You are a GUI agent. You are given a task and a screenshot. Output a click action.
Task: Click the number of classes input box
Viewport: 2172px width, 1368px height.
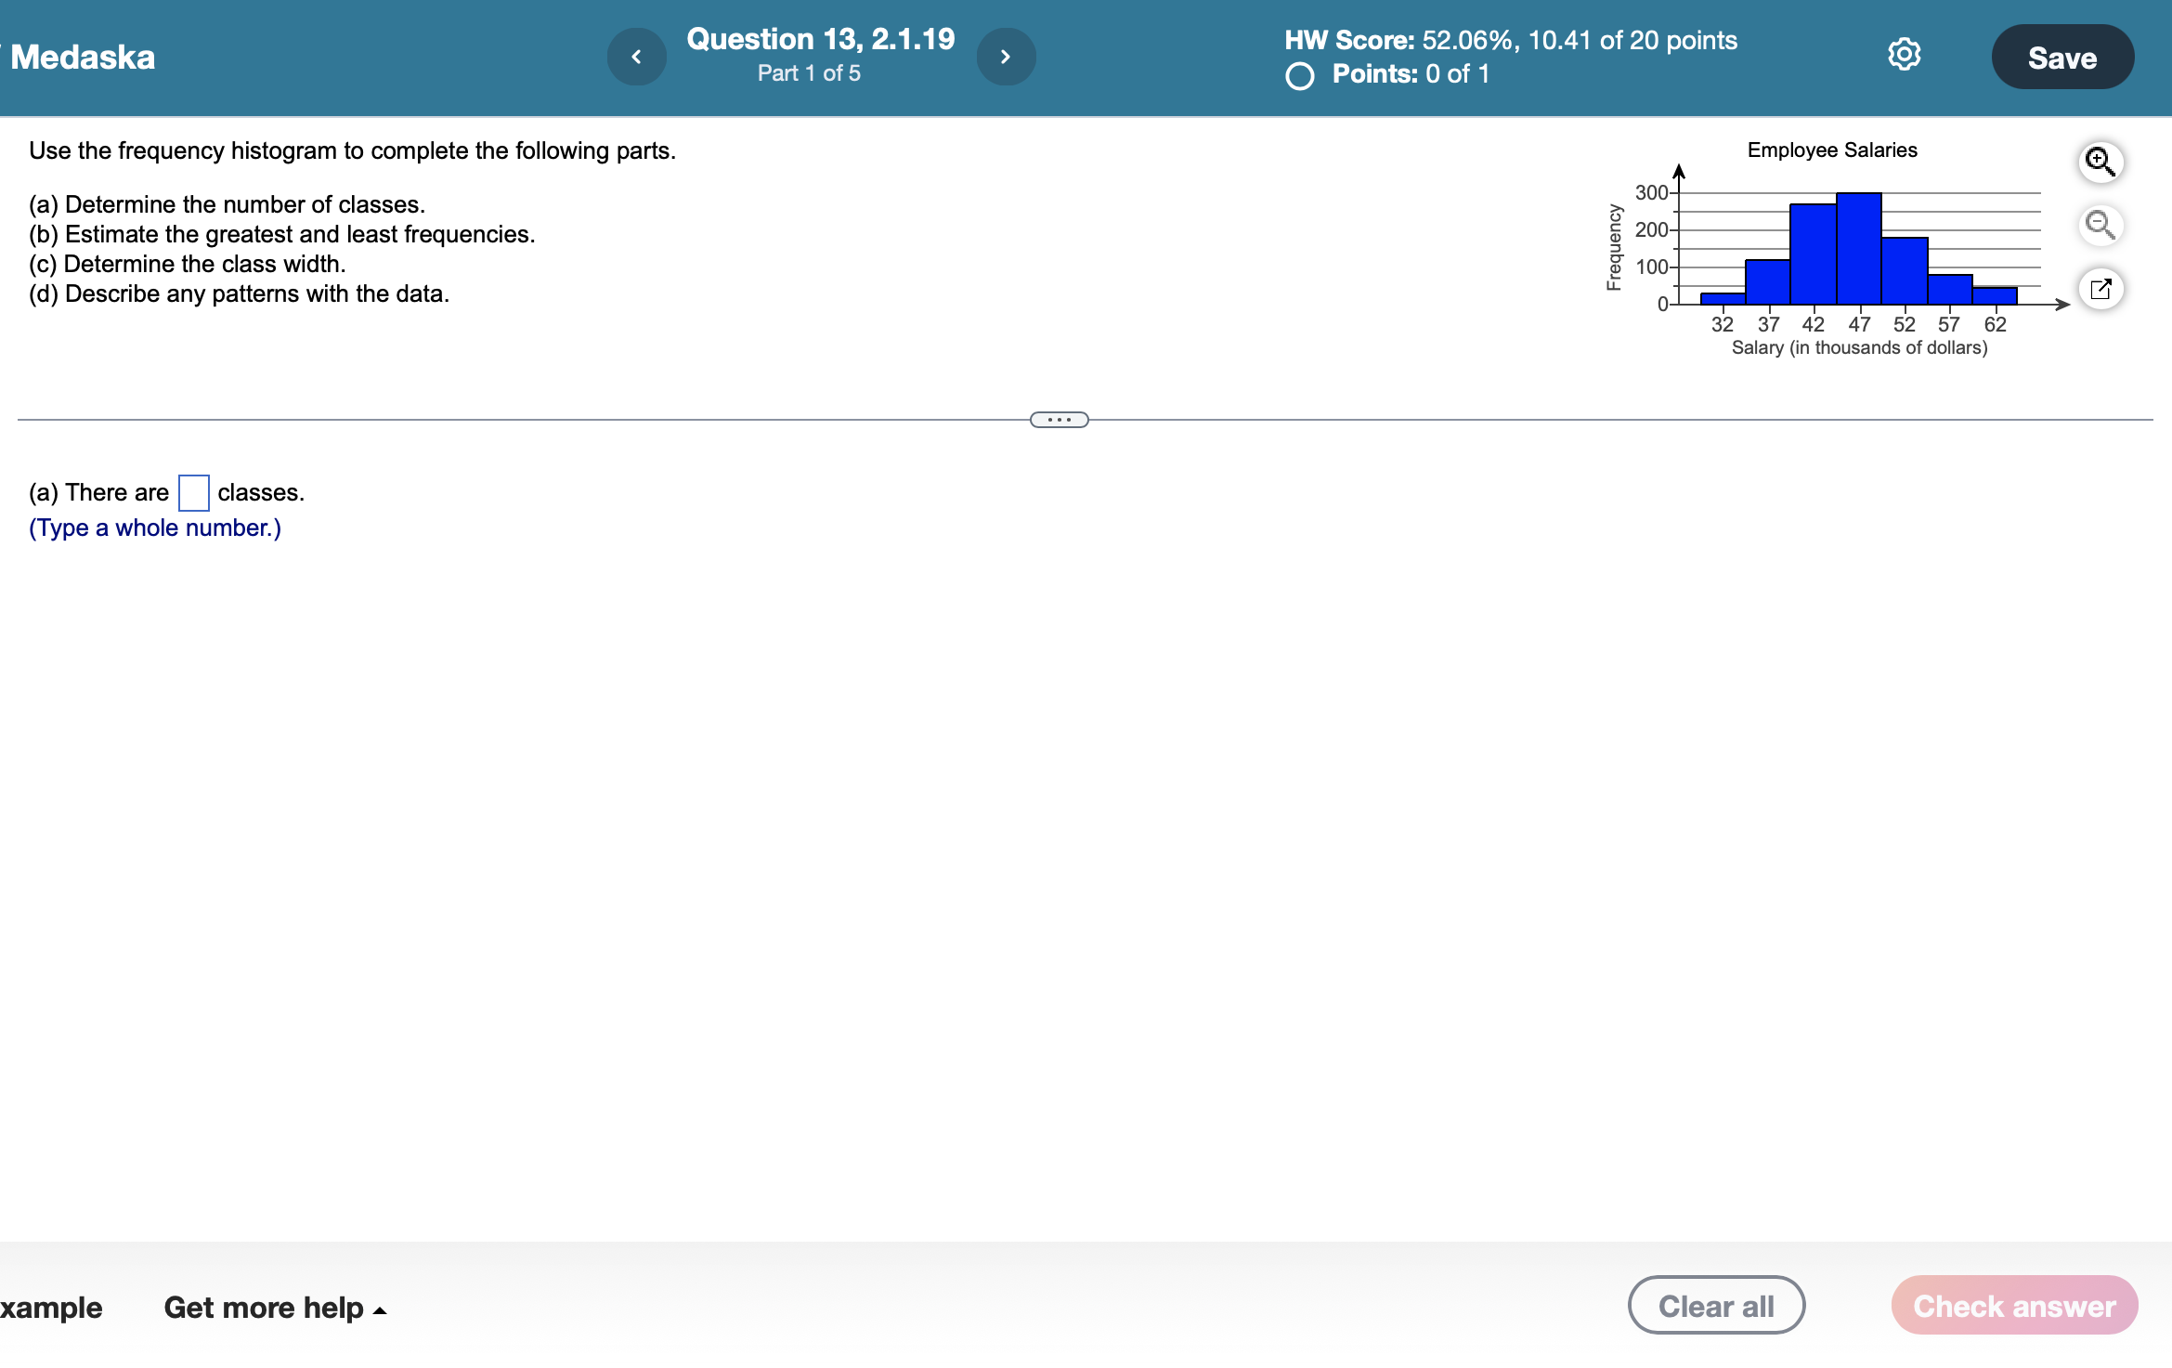193,492
